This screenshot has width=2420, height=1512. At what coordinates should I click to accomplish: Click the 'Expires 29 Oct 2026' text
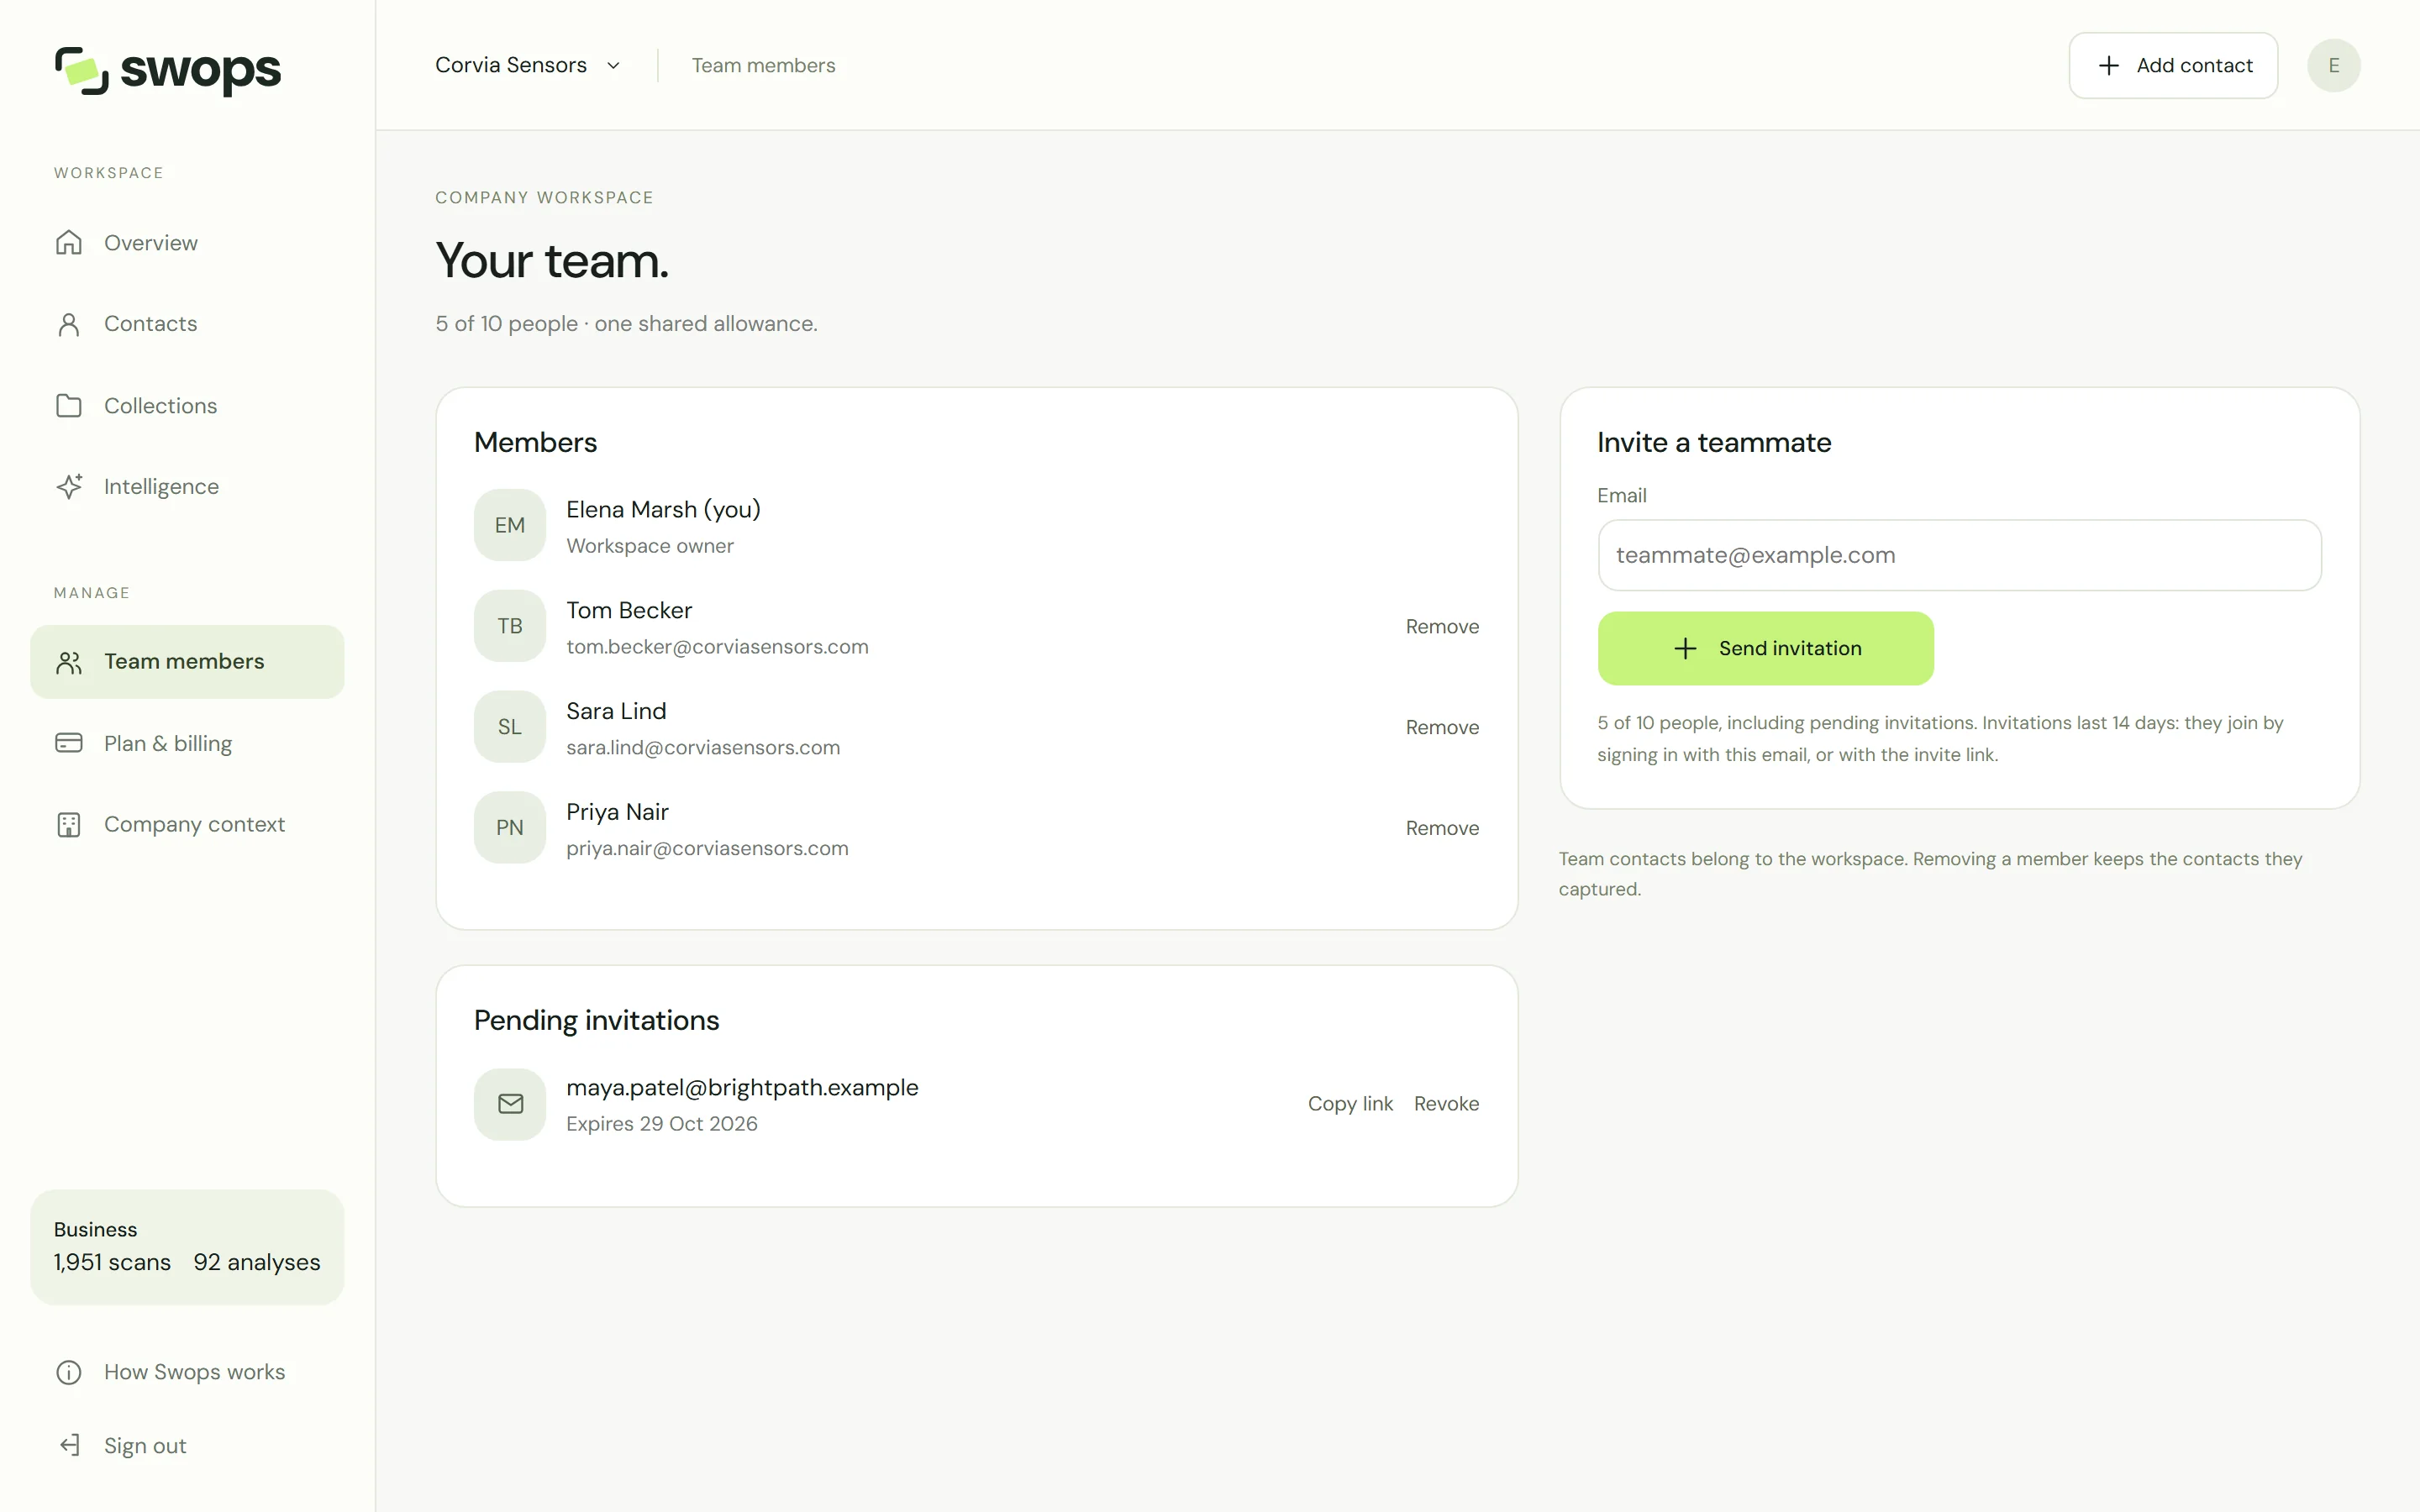(x=662, y=1124)
